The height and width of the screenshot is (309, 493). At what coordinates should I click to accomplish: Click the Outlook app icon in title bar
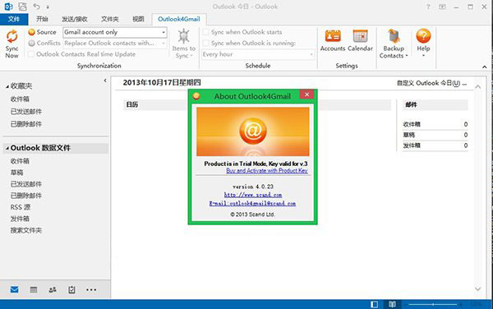(8, 7)
